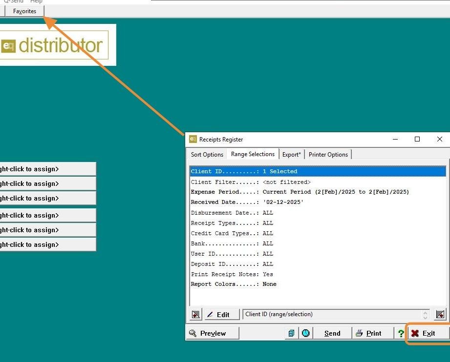The image size is (450, 362).
Task: Click the right red-arrow icon after description field
Action: tap(440, 314)
